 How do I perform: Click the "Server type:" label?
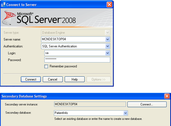click(11, 33)
